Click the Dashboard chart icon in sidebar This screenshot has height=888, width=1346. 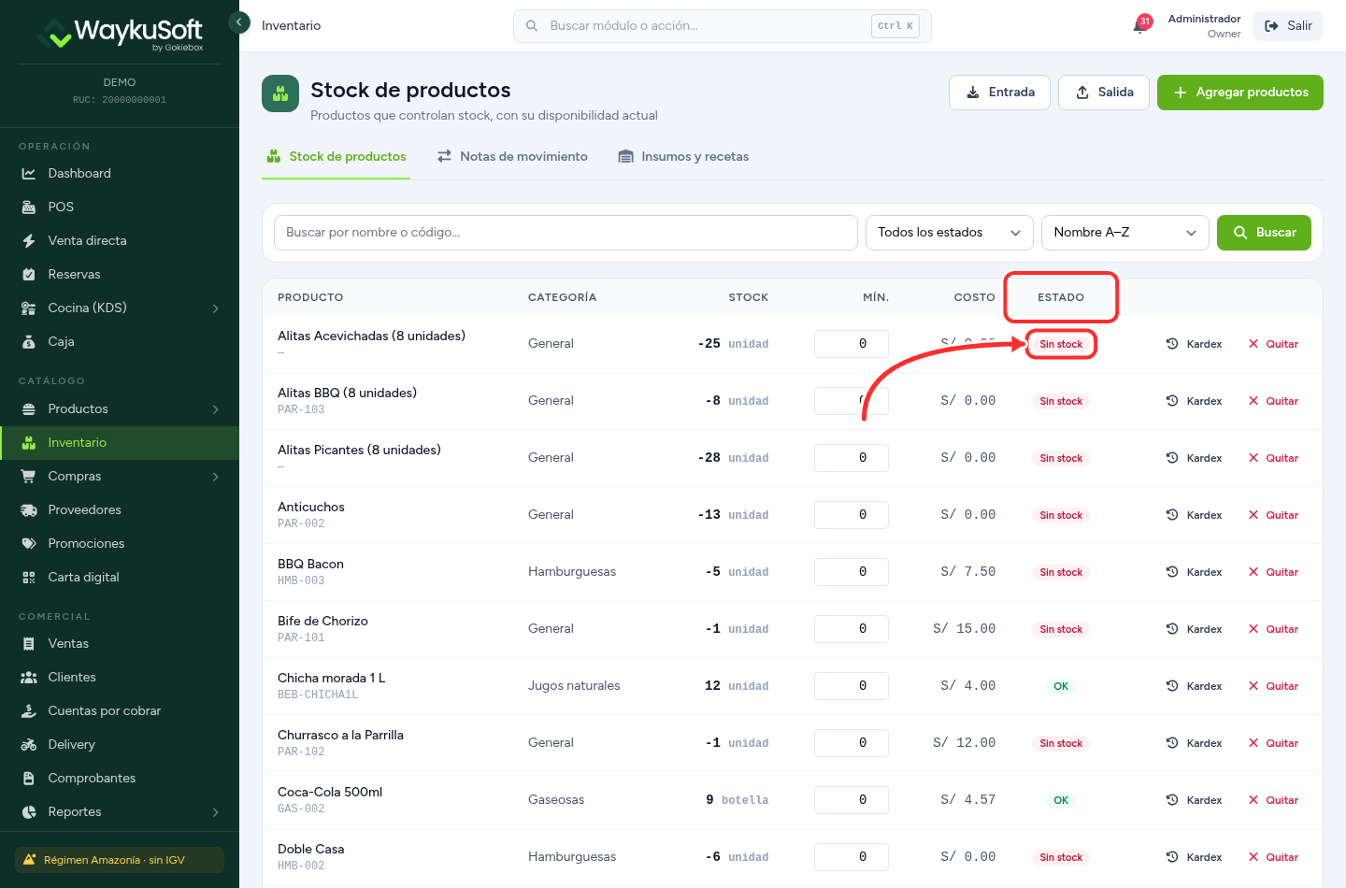pyautogui.click(x=29, y=174)
